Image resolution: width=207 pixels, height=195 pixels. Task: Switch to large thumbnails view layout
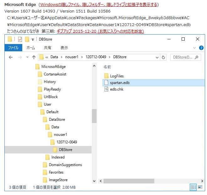[200, 187]
